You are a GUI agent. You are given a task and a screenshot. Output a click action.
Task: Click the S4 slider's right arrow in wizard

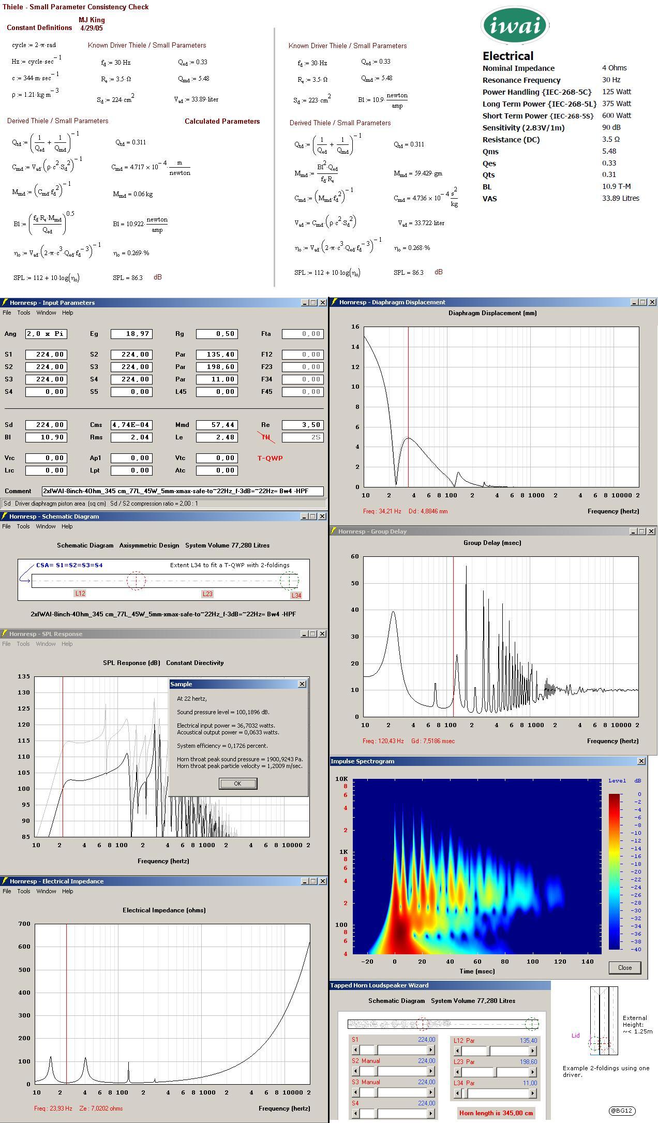[430, 1113]
